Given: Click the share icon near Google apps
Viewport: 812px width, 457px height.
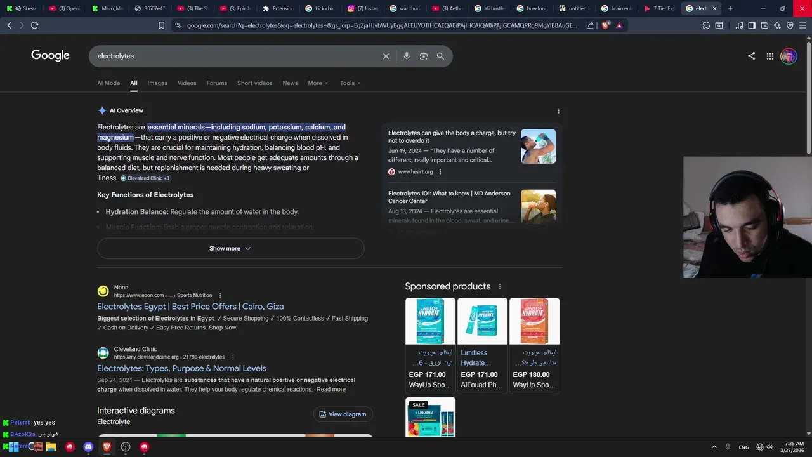Looking at the screenshot, I should pos(751,56).
